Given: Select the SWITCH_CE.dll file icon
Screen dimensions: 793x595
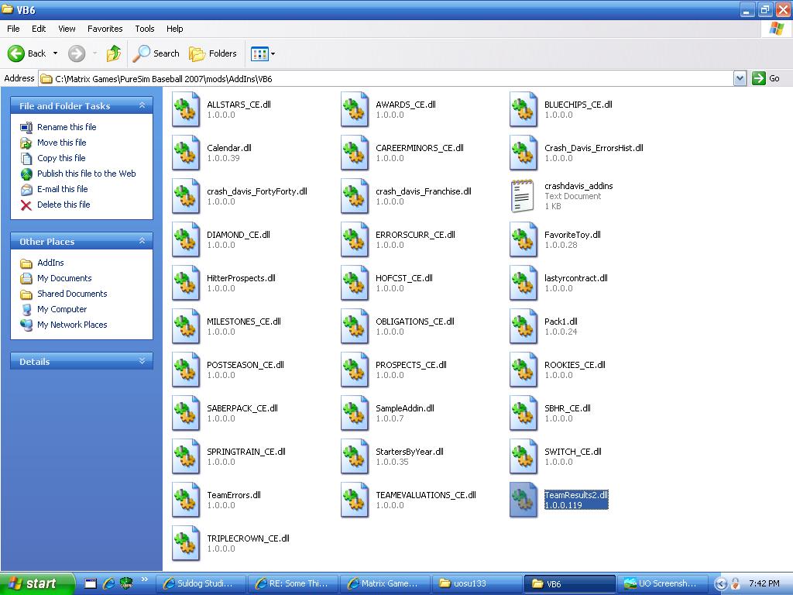Looking at the screenshot, I should [x=524, y=457].
